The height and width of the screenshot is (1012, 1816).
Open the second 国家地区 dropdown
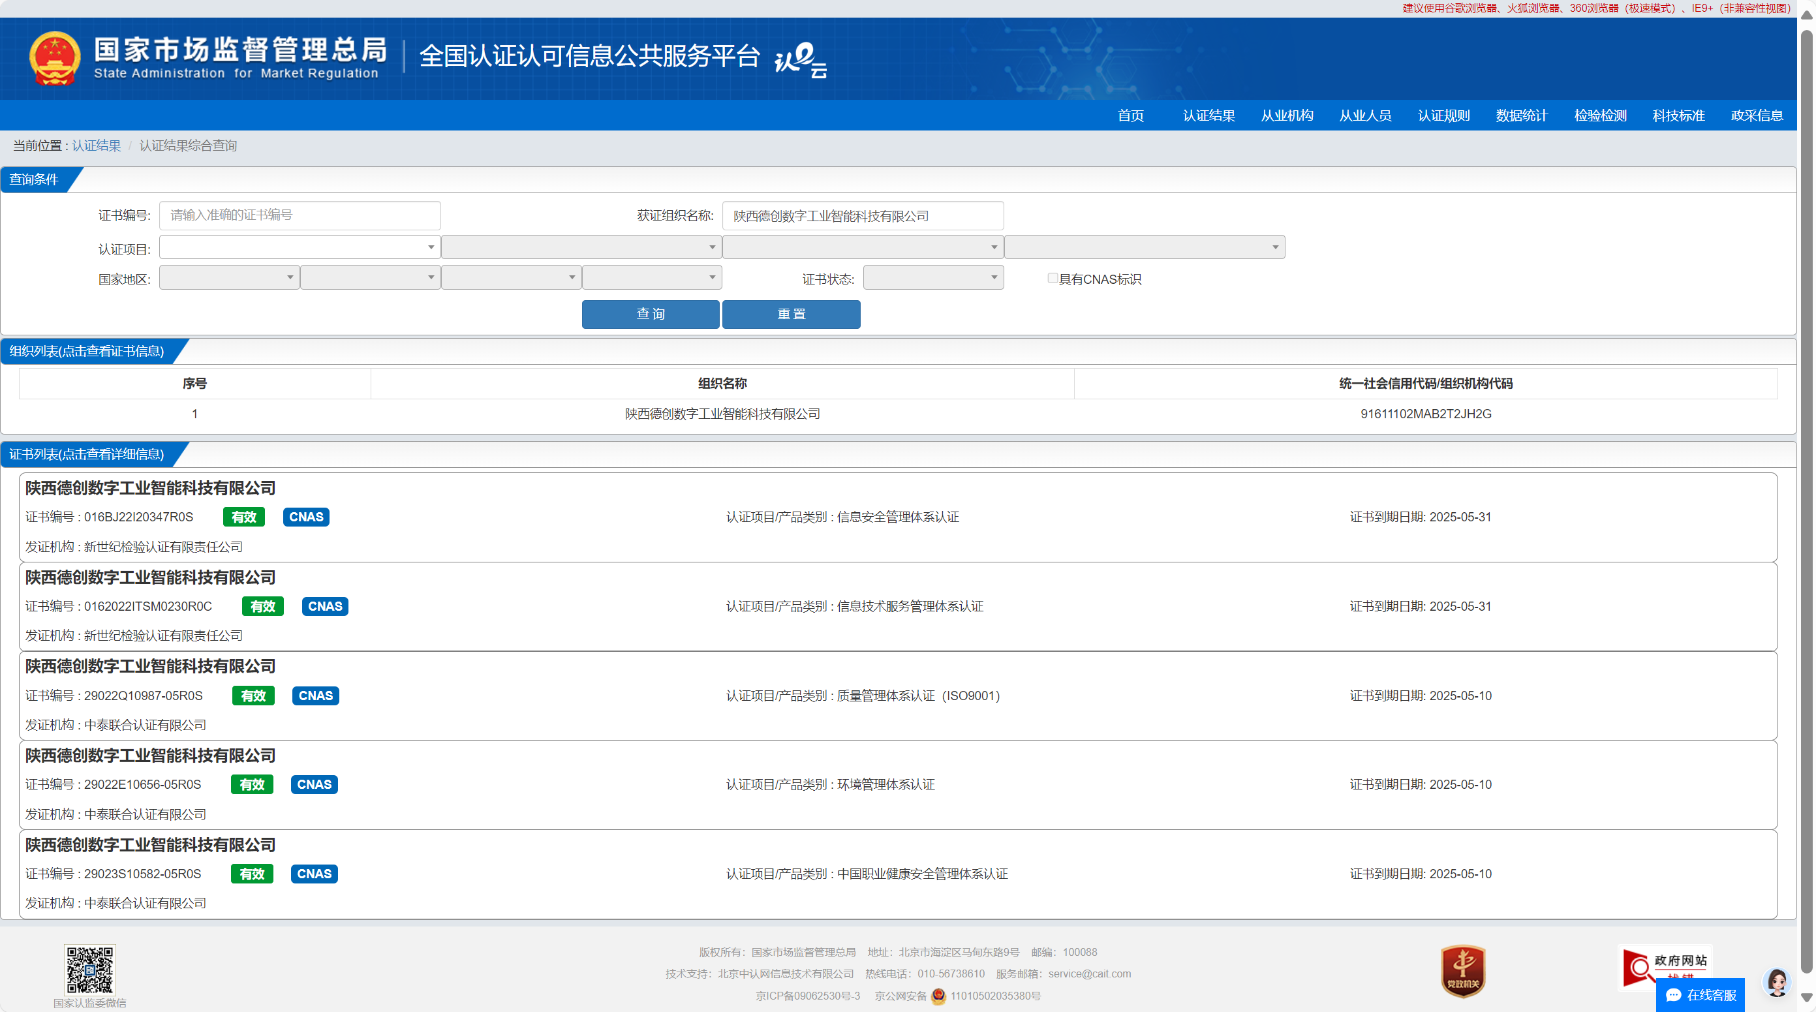[x=370, y=278]
